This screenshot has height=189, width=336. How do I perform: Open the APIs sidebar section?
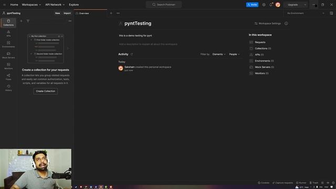8,34
